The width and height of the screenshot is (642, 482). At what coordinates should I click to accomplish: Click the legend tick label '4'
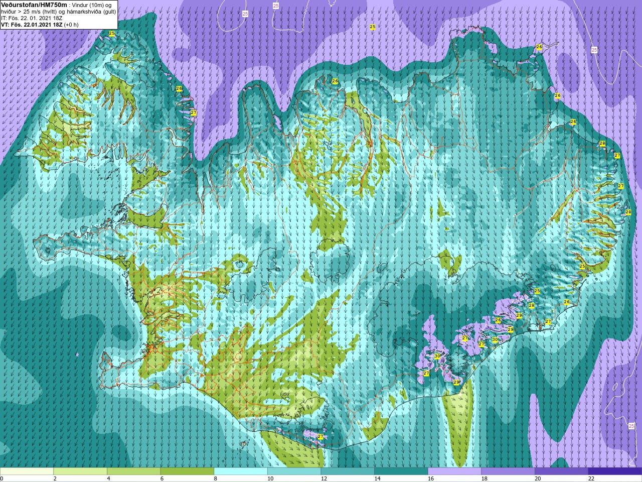(x=108, y=478)
